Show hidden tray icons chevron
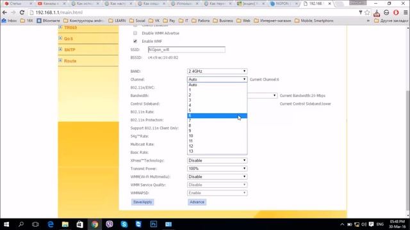 pos(342,224)
